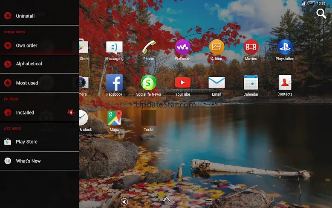
Task: Open the Email app
Action: pyautogui.click(x=217, y=83)
